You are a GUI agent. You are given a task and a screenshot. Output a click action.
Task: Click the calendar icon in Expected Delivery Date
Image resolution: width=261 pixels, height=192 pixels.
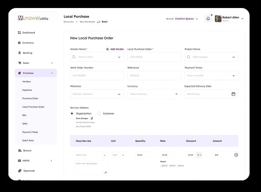pos(233,94)
